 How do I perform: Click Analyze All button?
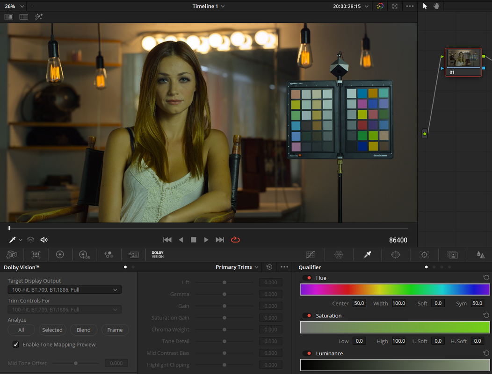pos(21,330)
